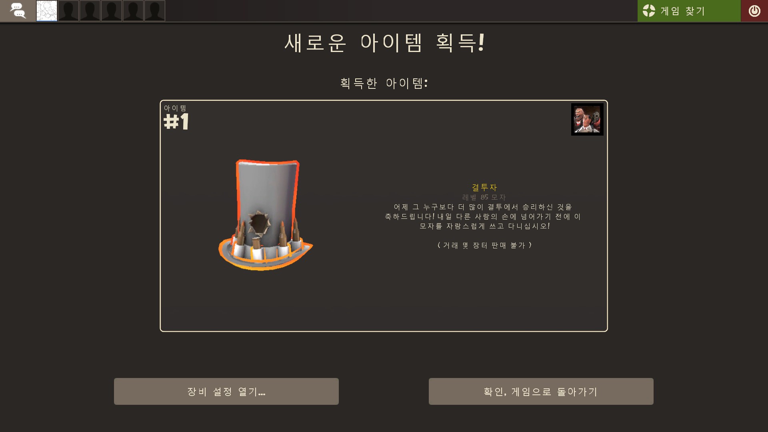The height and width of the screenshot is (432, 768).
Task: Click the fourth silhouette avatar slot
Action: (x=112, y=11)
